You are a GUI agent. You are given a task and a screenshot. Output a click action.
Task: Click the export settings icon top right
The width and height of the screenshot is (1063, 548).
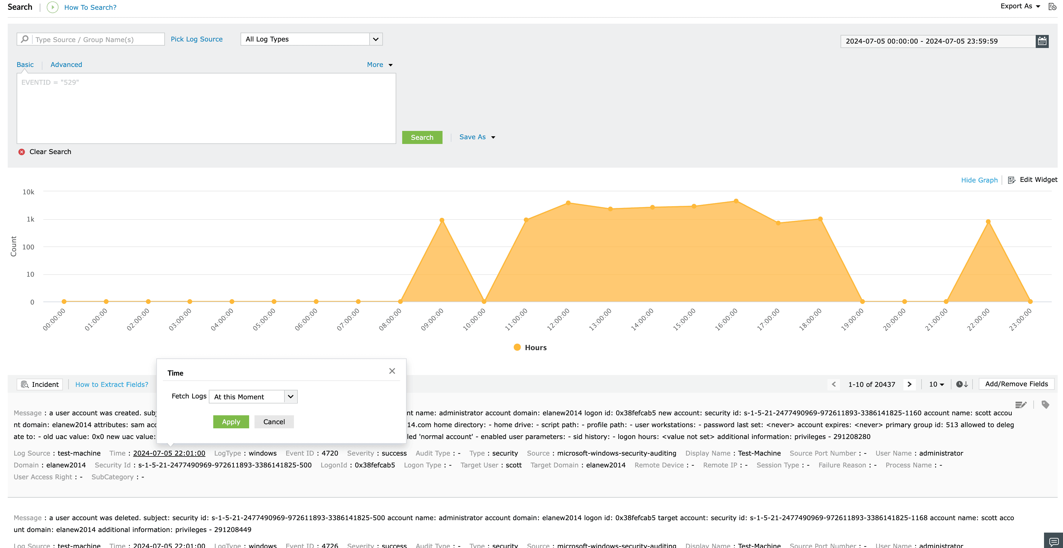pos(1052,7)
